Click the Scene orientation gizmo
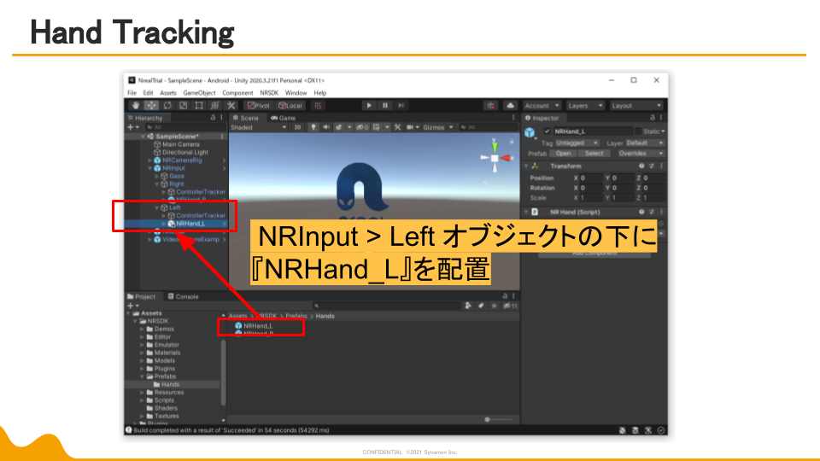The height and width of the screenshot is (461, 820). (x=495, y=157)
